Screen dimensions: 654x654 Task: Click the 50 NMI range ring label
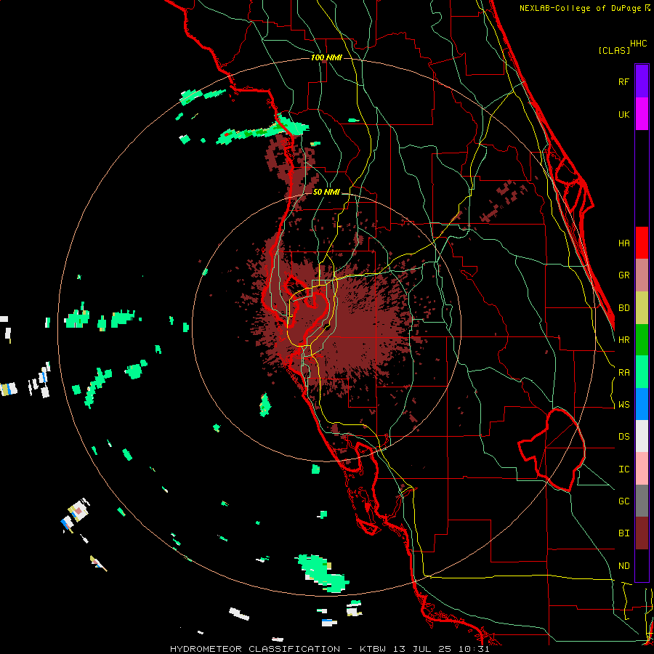pos(326,192)
